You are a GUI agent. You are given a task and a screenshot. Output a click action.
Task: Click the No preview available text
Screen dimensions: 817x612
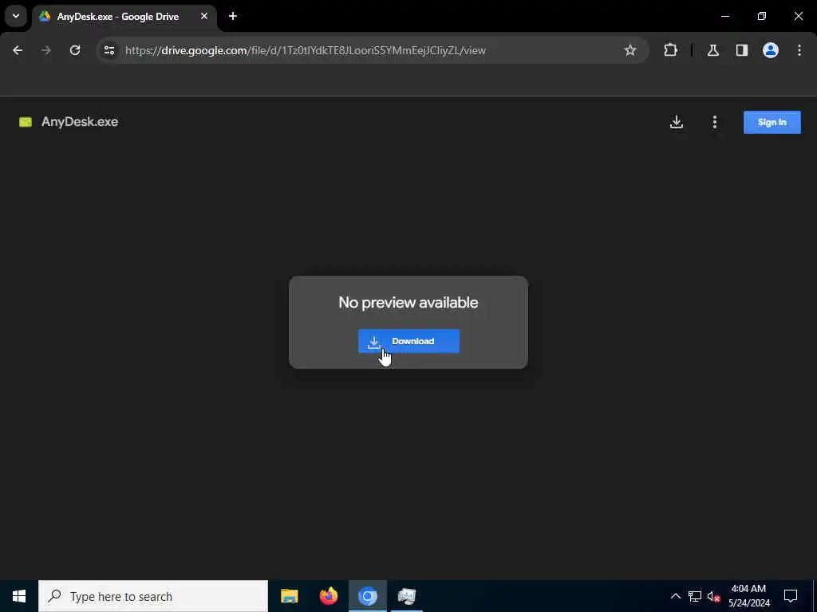tap(408, 302)
